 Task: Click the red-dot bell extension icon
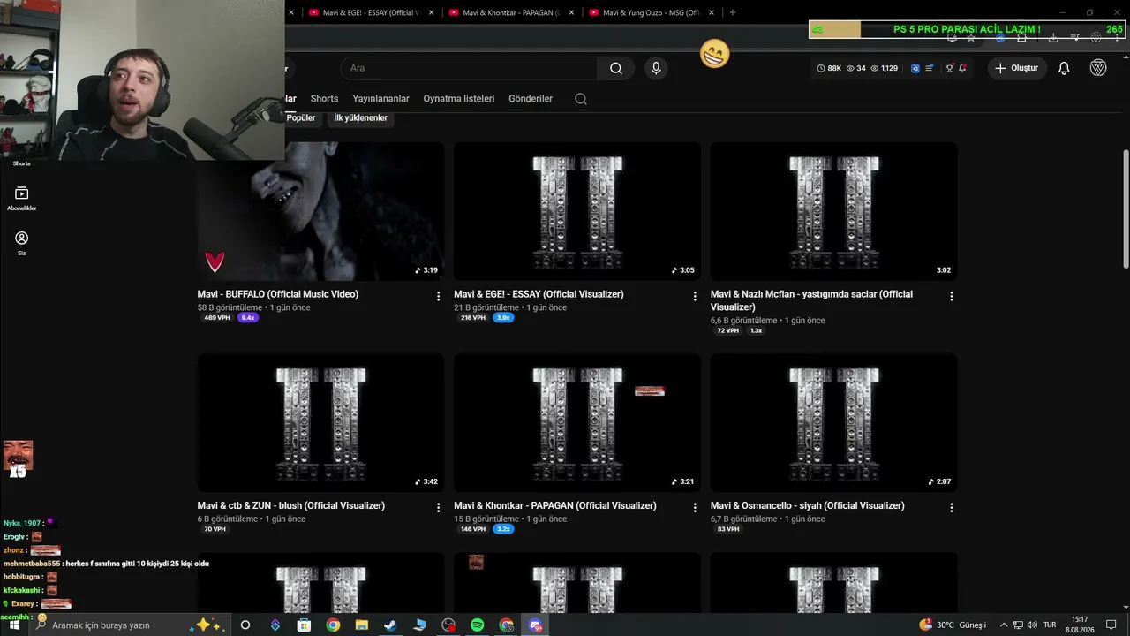point(962,68)
